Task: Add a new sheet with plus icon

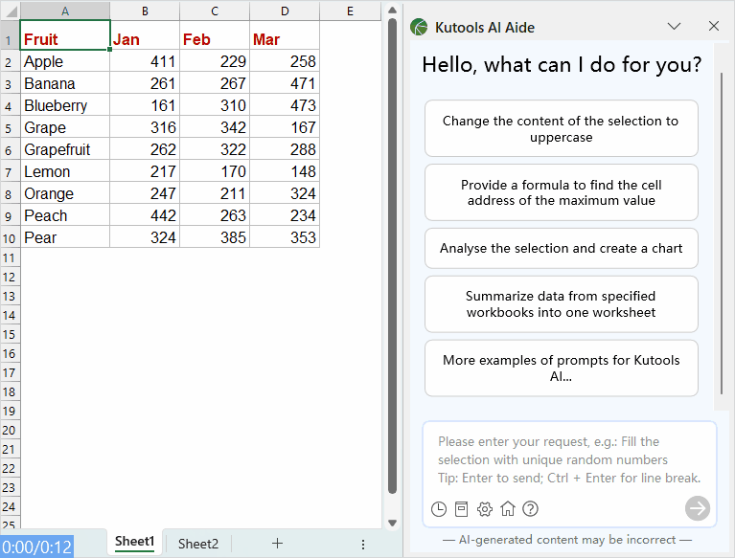Action: tap(277, 544)
